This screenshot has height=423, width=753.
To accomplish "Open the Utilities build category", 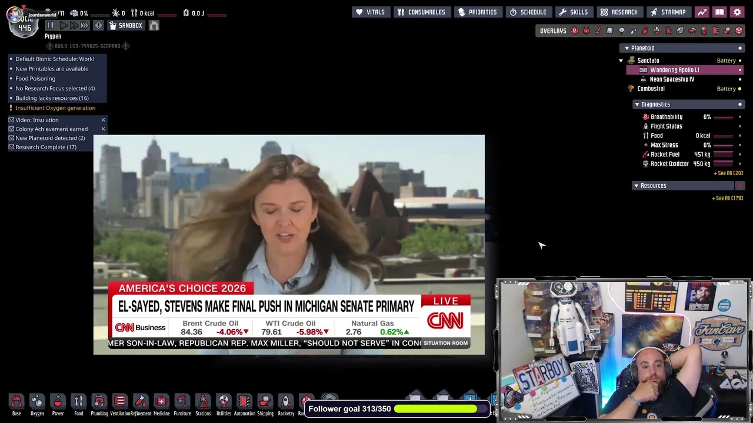I will click(x=224, y=405).
